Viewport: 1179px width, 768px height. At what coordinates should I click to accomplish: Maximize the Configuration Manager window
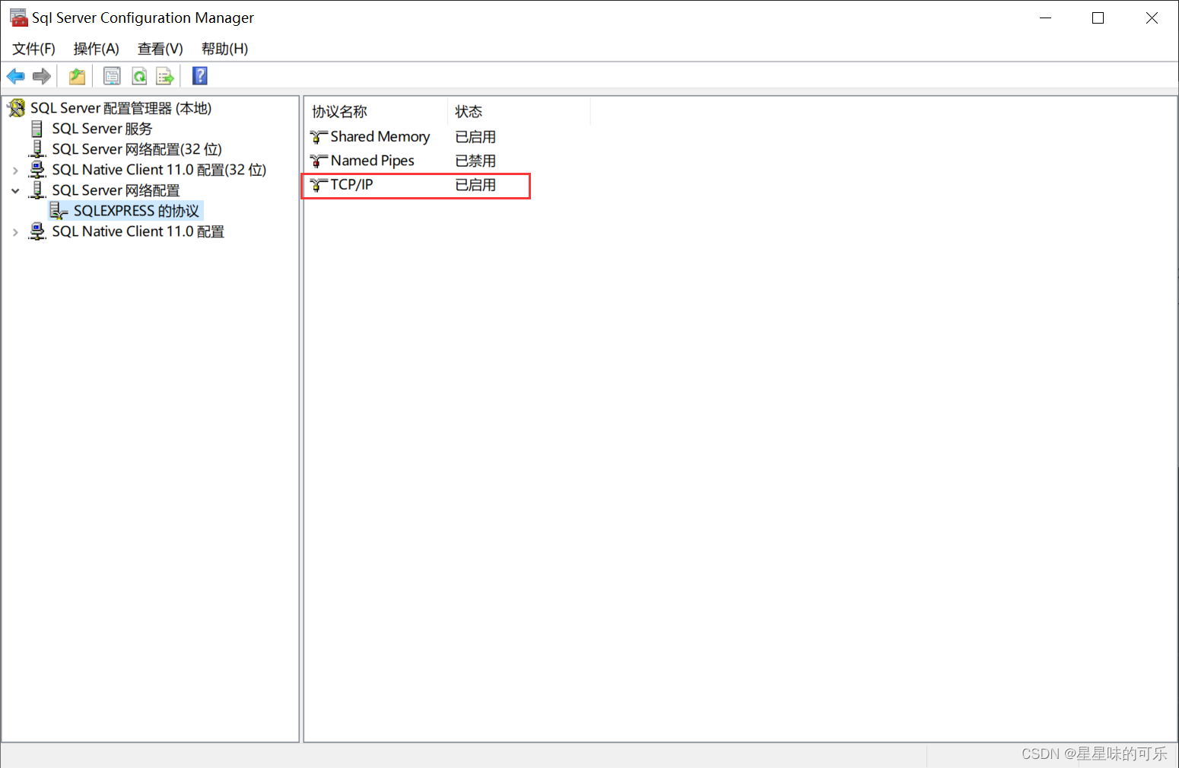[x=1098, y=18]
